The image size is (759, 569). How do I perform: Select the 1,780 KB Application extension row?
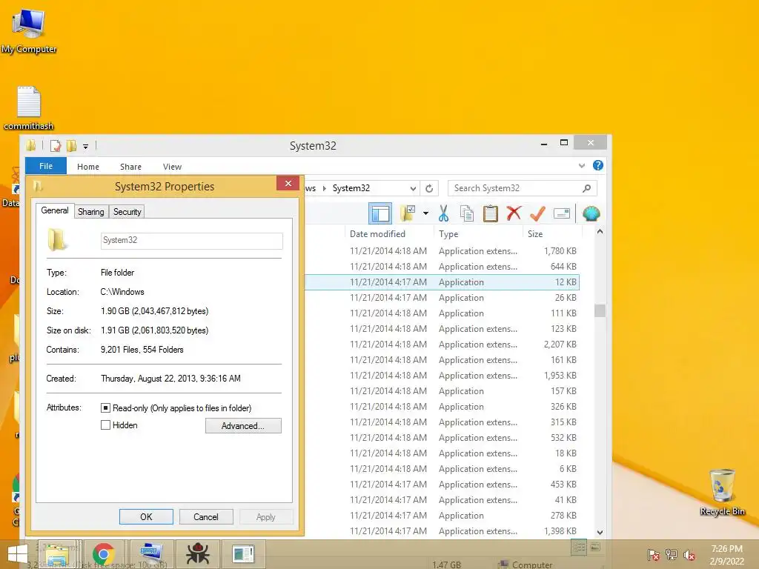tap(442, 251)
